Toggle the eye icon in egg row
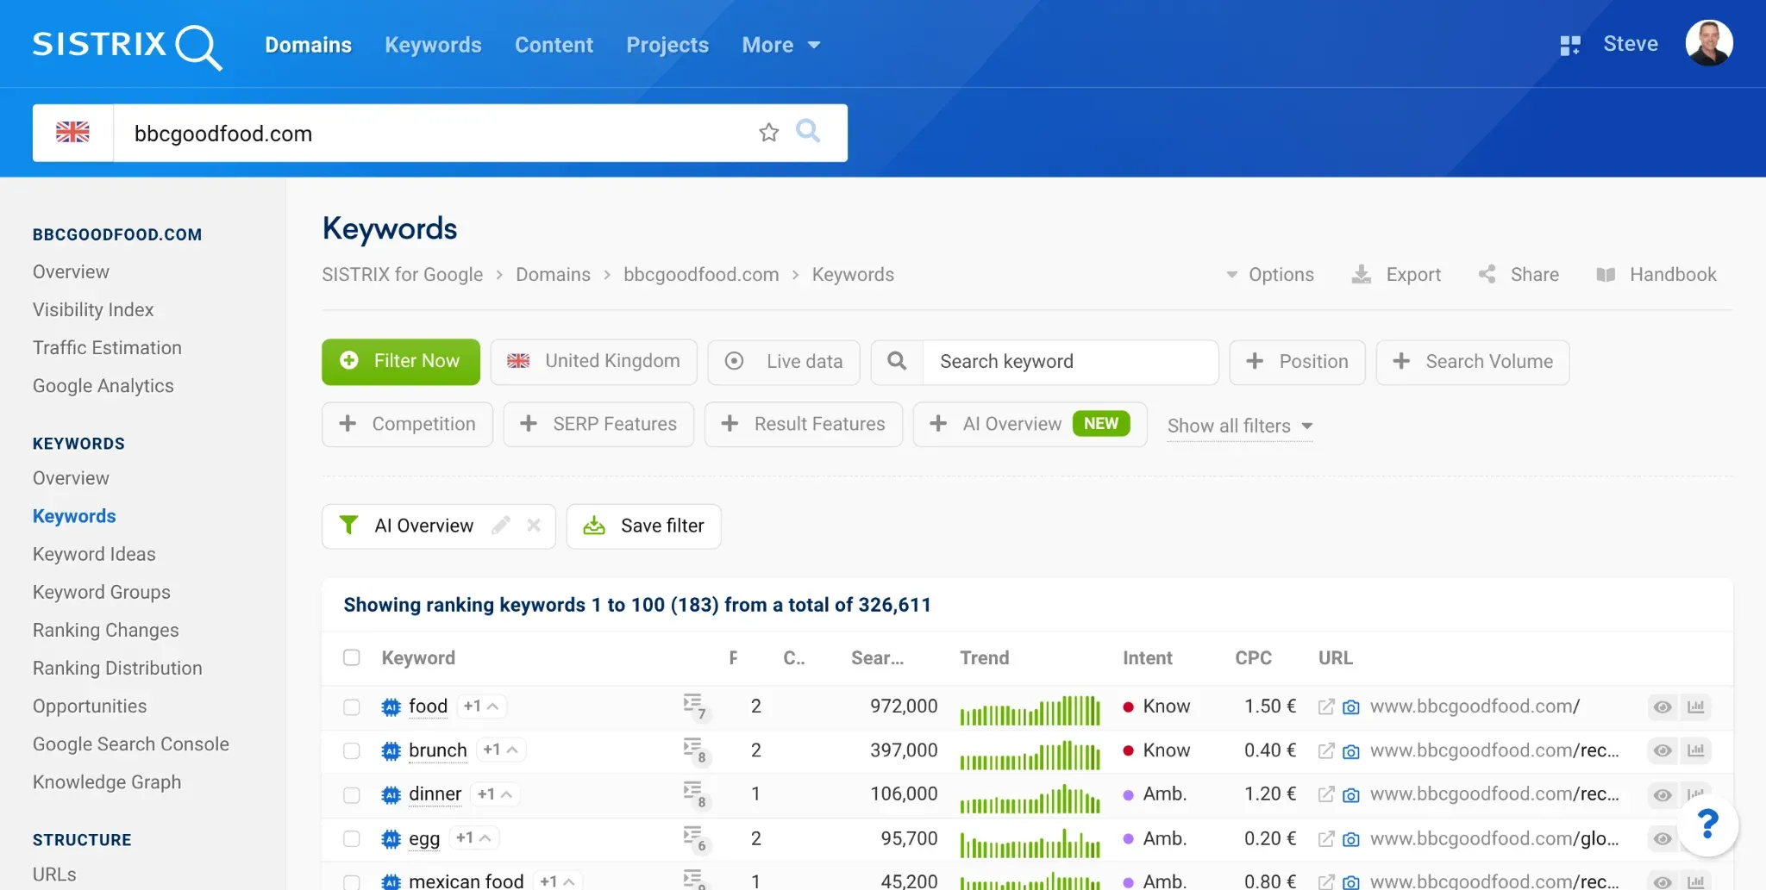1766x890 pixels. 1663,838
